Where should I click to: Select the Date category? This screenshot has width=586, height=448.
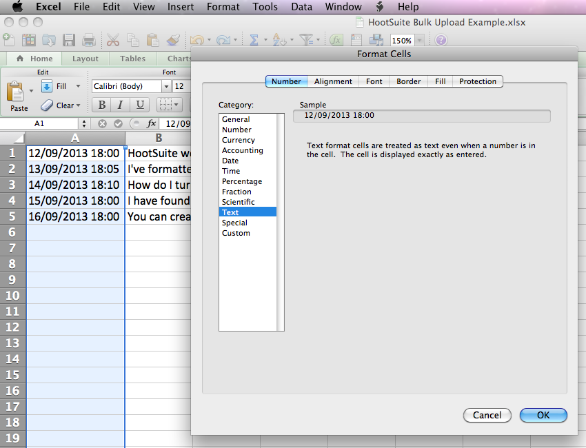click(x=247, y=161)
